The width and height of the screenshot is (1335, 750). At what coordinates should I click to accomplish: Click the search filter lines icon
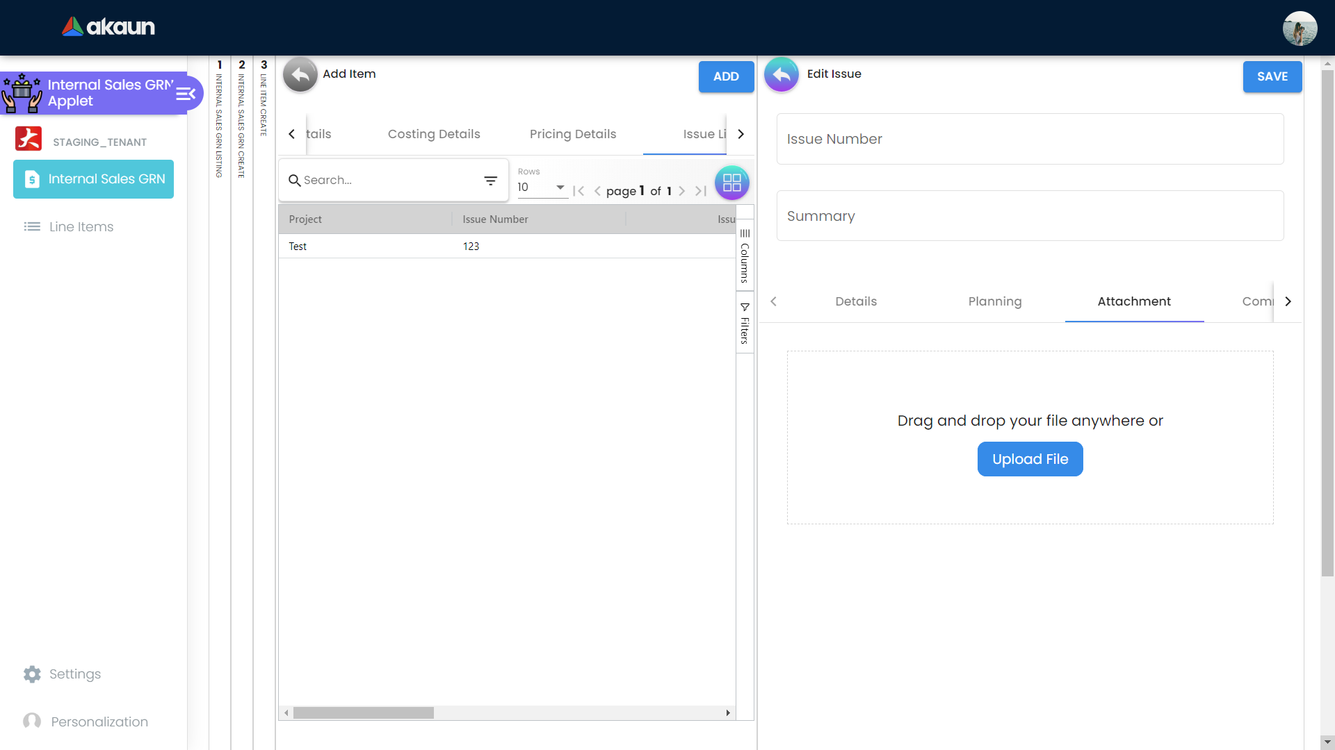490,181
